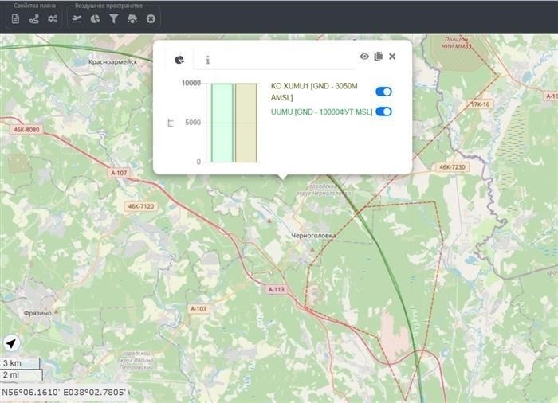The height and width of the screenshot is (403, 558).
Task: Click the Свойства плана group label
Action: [x=34, y=6]
